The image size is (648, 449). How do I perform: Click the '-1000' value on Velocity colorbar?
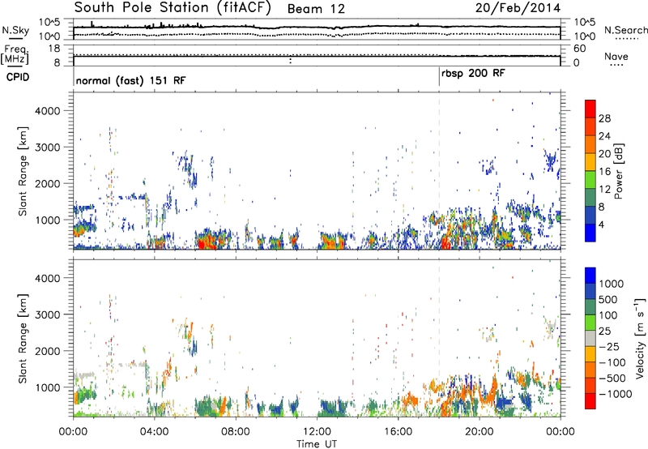click(616, 394)
